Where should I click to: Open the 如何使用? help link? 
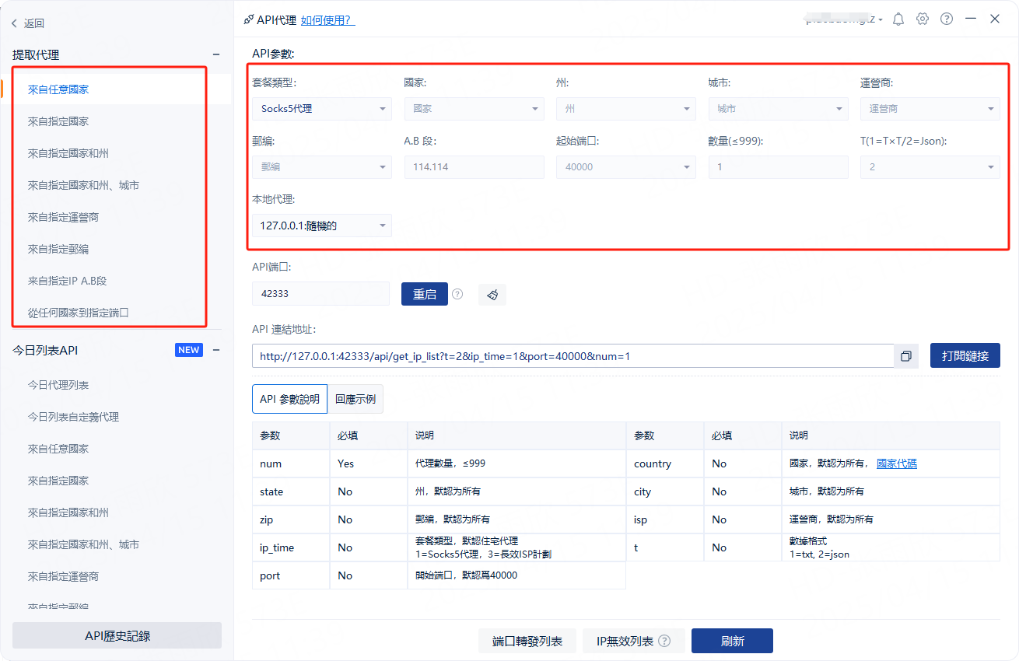327,20
